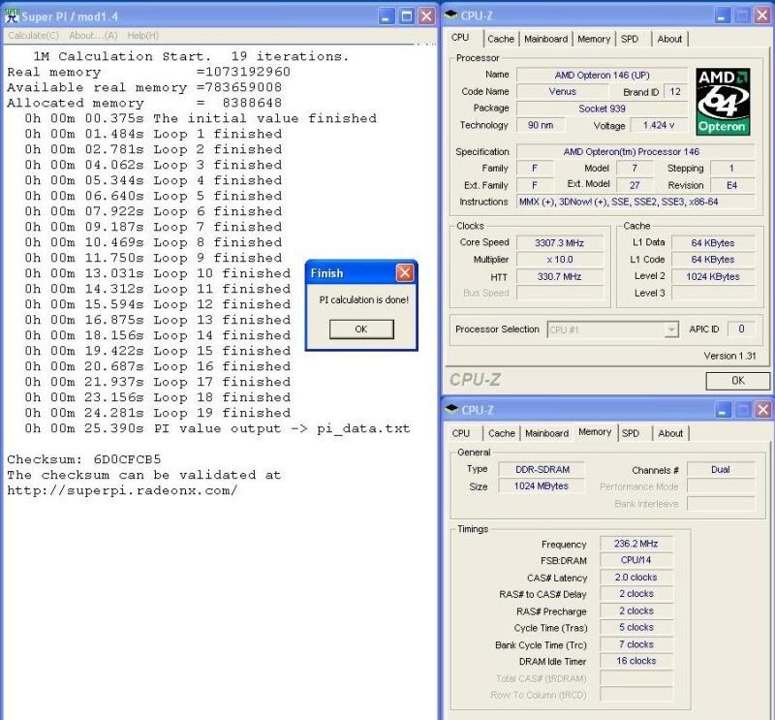
Task: Click the AMD 64 Opteron logo
Action: pyautogui.click(x=723, y=102)
